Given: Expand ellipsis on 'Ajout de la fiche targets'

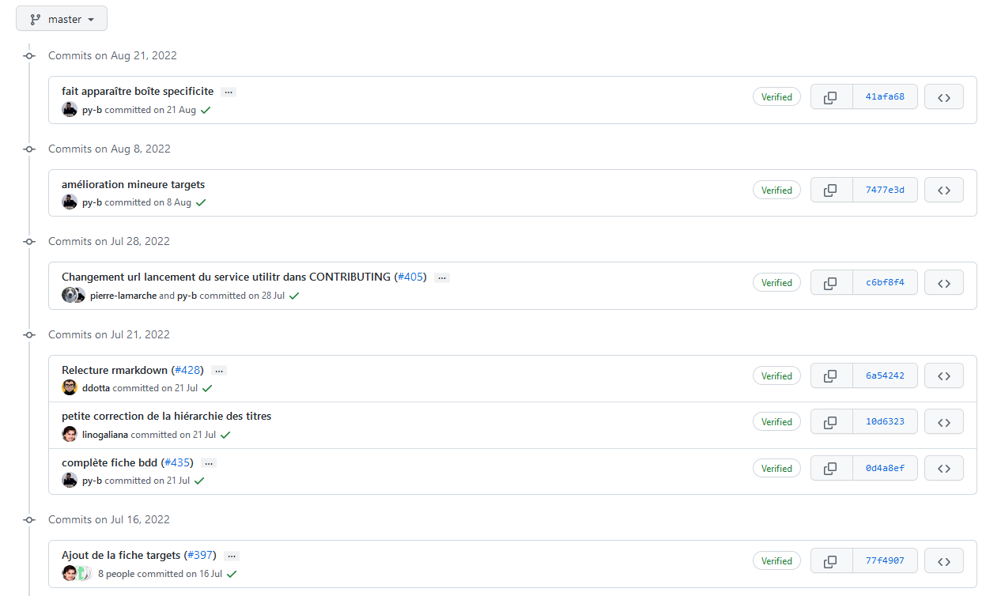Looking at the screenshot, I should point(232,556).
